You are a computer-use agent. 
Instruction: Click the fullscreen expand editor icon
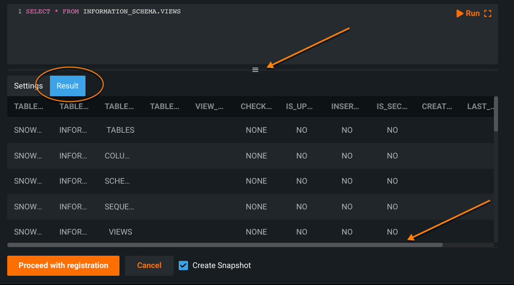488,13
